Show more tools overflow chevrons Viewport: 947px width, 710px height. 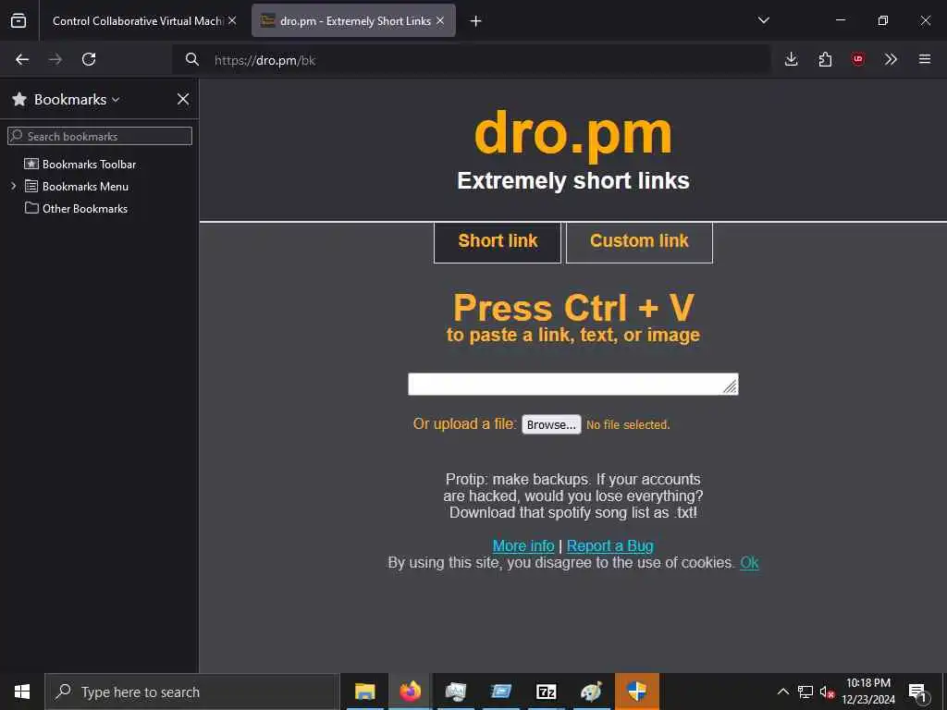pyautogui.click(x=891, y=59)
